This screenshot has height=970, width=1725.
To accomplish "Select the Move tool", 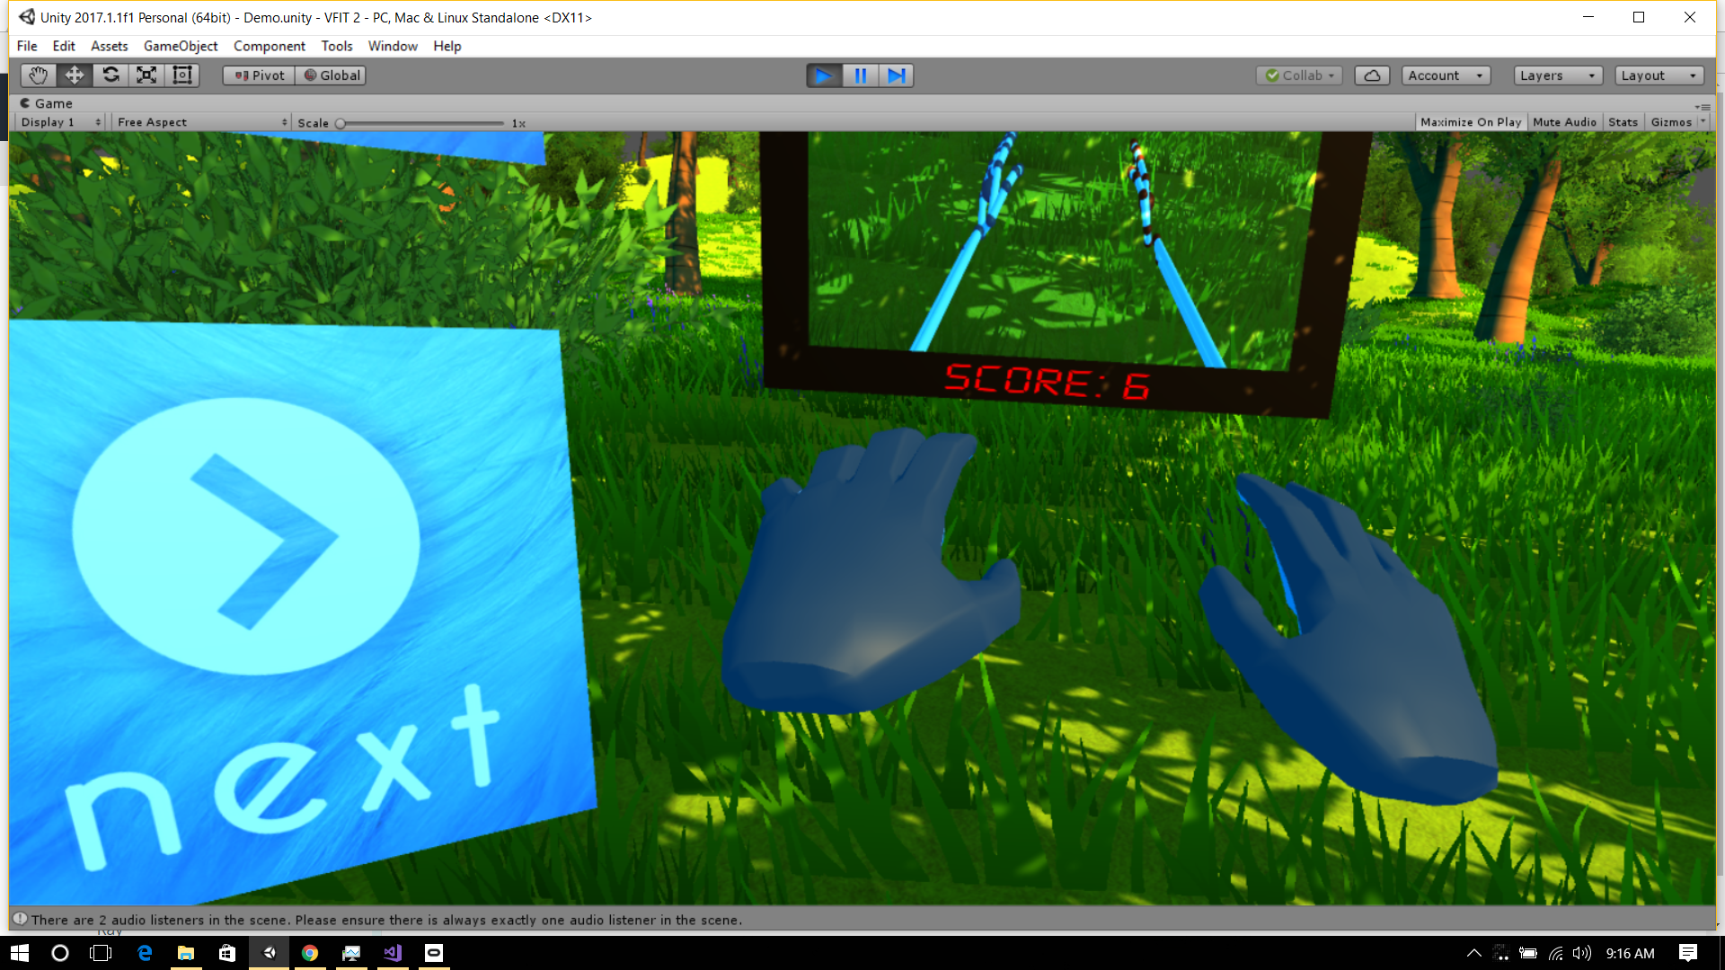I will click(x=75, y=75).
